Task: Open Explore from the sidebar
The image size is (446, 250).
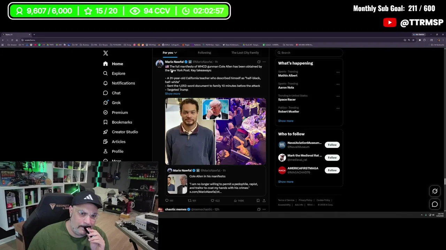Action: coord(114,74)
